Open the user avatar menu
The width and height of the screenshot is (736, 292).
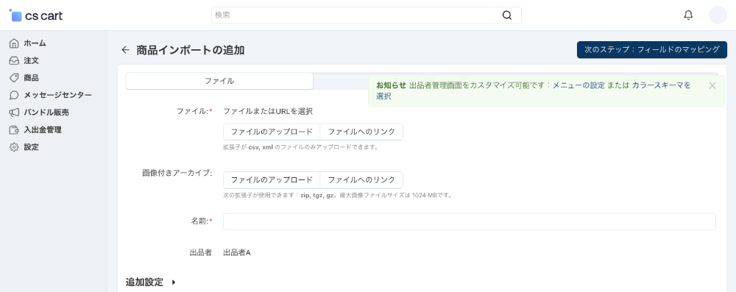718,15
